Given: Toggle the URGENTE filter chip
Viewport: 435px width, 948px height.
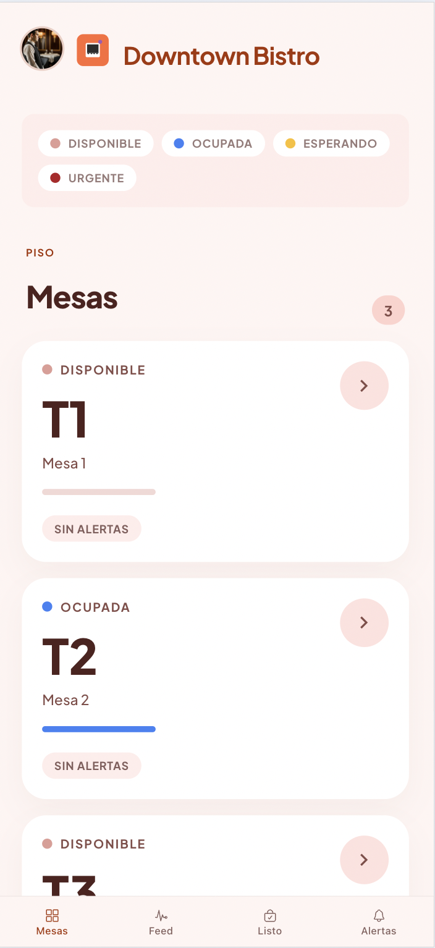Looking at the screenshot, I should click(x=87, y=177).
